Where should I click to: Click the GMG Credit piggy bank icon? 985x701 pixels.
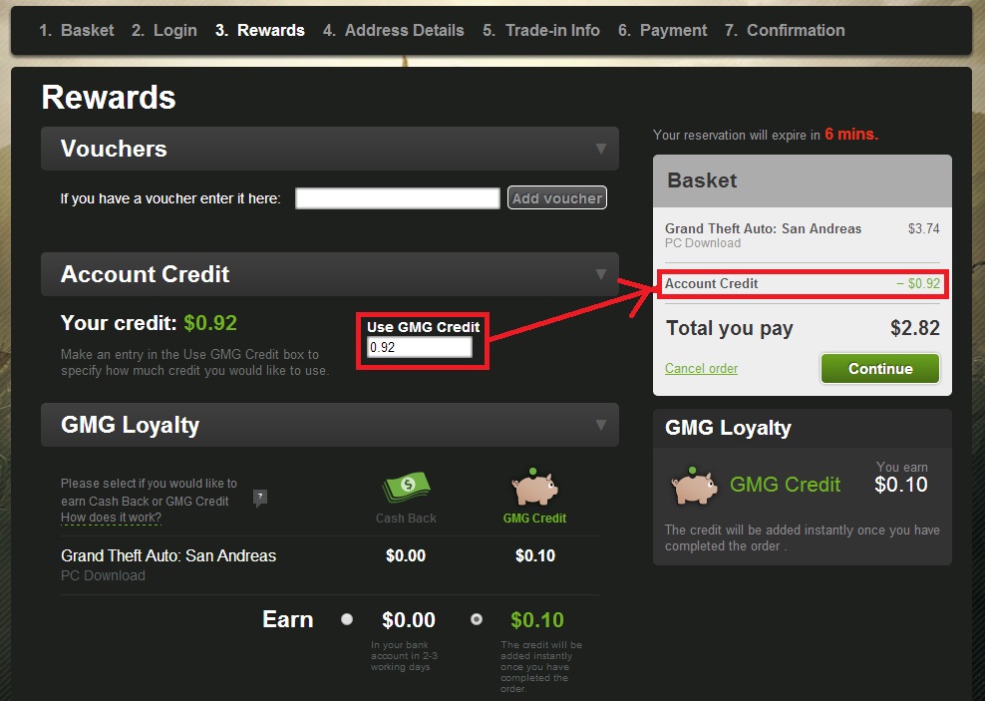point(534,487)
